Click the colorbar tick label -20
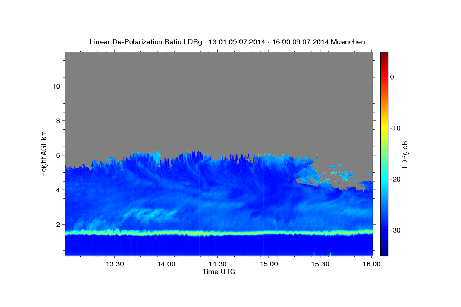 396,179
